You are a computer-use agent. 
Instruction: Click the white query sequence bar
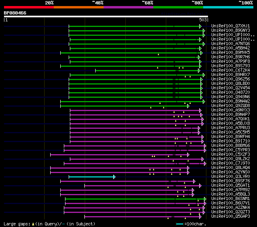point(106,17)
